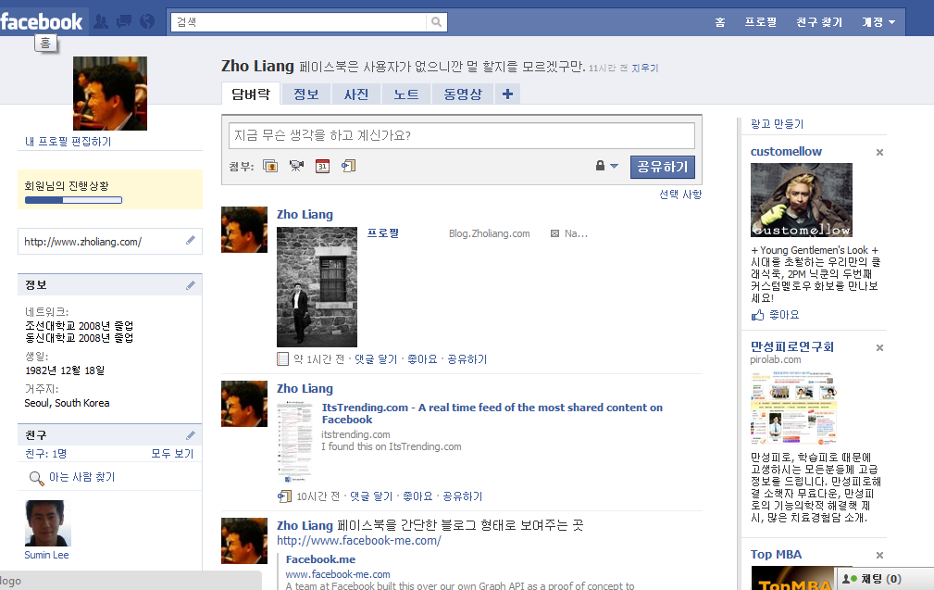Edit the website URL pencil icon

191,240
